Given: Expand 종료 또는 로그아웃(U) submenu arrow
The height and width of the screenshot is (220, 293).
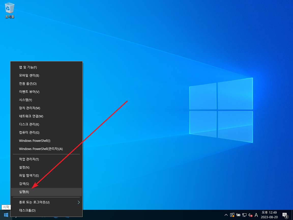Looking at the screenshot, I should 79,202.
